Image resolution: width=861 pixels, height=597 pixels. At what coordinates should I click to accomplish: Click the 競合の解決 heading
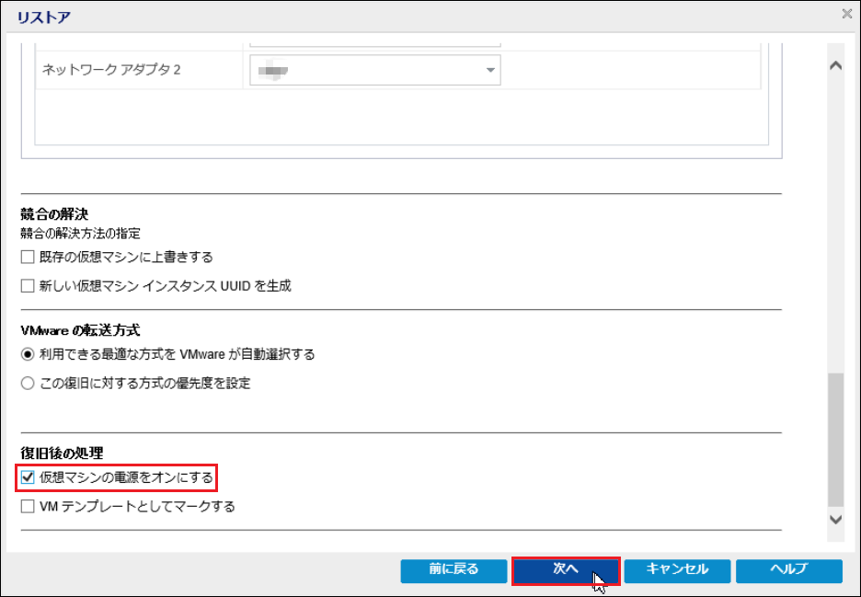tap(54, 213)
